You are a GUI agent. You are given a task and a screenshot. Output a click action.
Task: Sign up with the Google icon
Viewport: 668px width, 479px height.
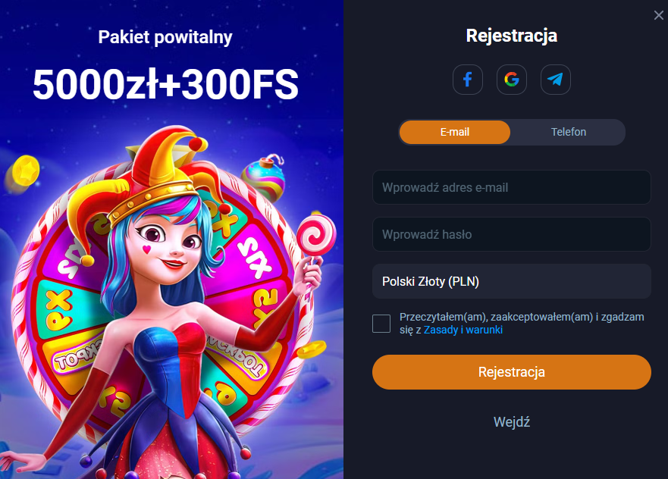tap(511, 80)
